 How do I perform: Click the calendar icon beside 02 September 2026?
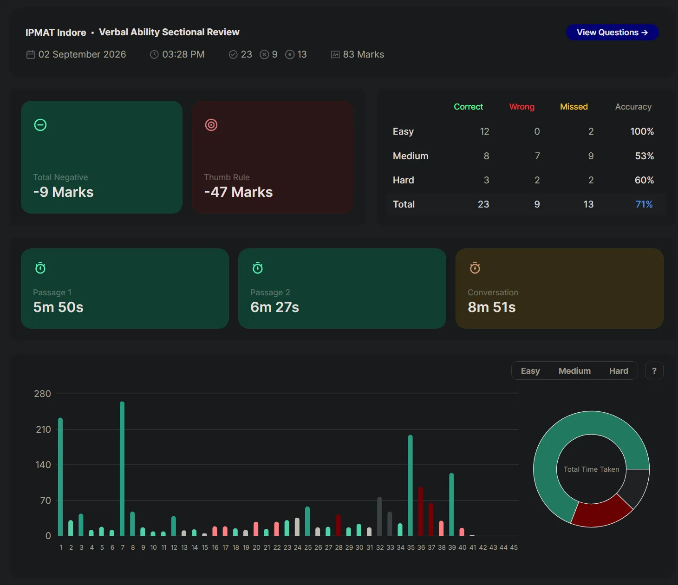[x=31, y=55]
